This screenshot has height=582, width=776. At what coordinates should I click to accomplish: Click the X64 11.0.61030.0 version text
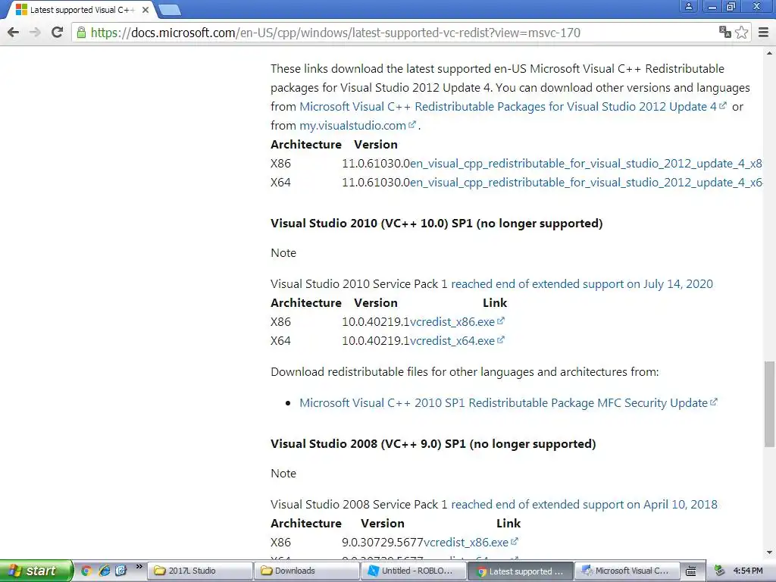click(x=376, y=183)
